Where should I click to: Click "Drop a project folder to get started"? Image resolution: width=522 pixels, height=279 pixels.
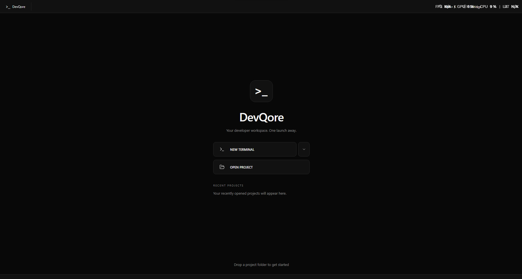[x=261, y=265]
